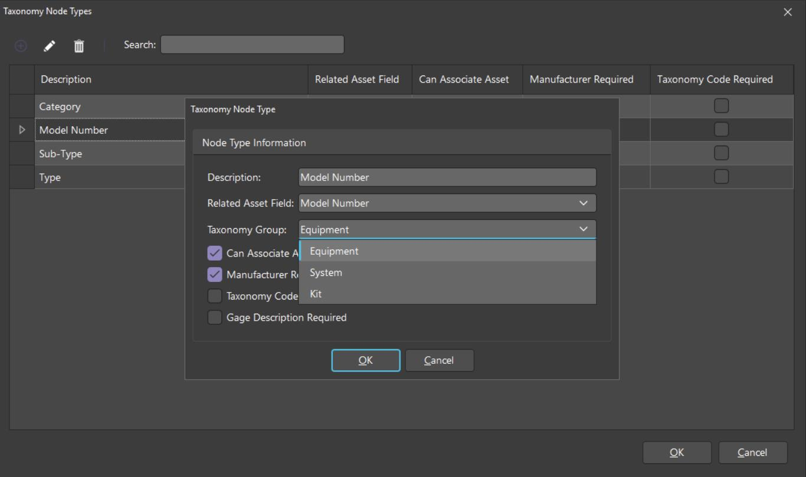The width and height of the screenshot is (806, 477).
Task: Click Cancel in Taxonomy Node Type dialog
Action: coord(439,360)
